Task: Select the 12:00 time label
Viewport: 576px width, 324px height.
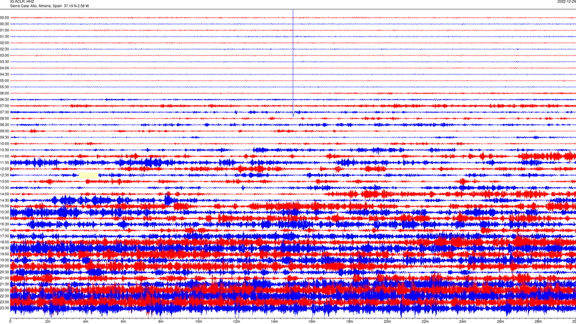Action: click(5, 169)
